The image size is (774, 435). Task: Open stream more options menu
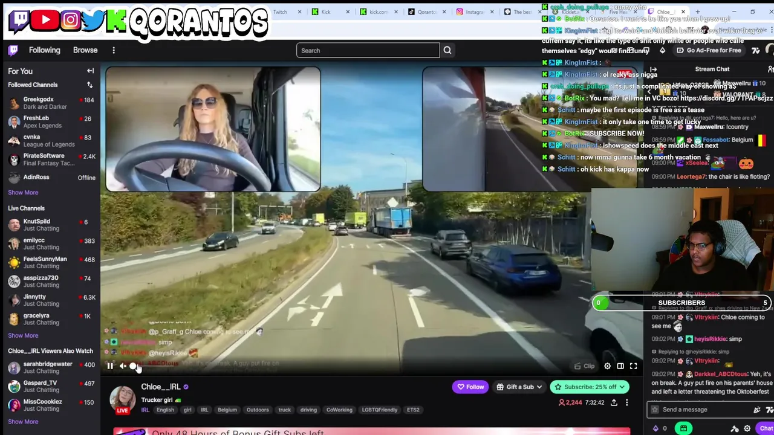[627, 402]
